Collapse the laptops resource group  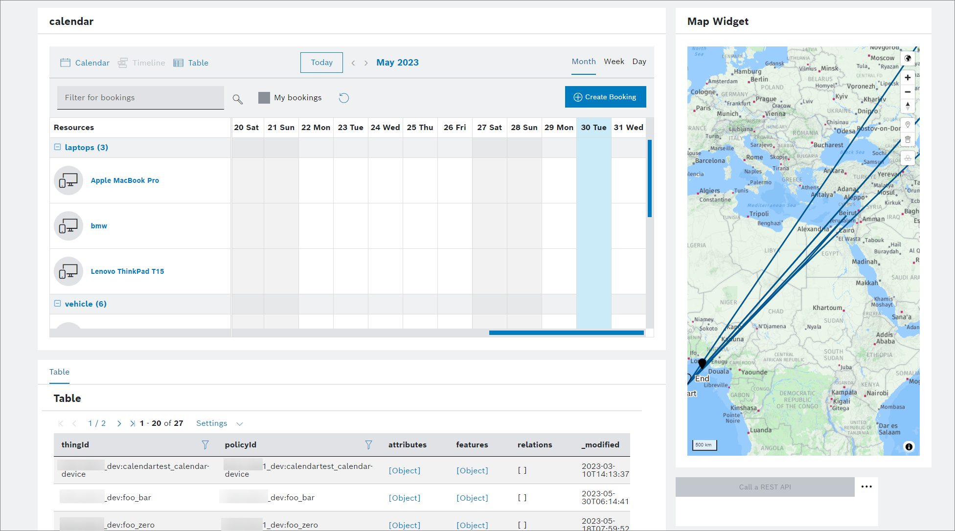58,147
